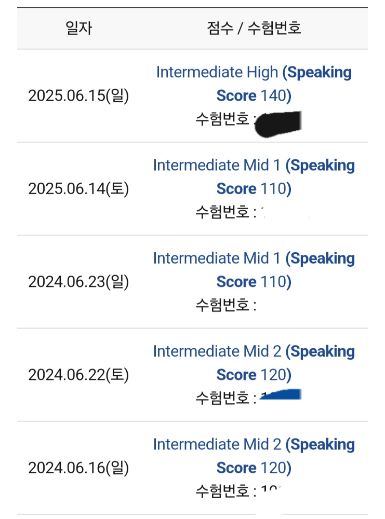Click the 점수 / 수험번호 column header
The height and width of the screenshot is (519, 385).
click(x=254, y=28)
